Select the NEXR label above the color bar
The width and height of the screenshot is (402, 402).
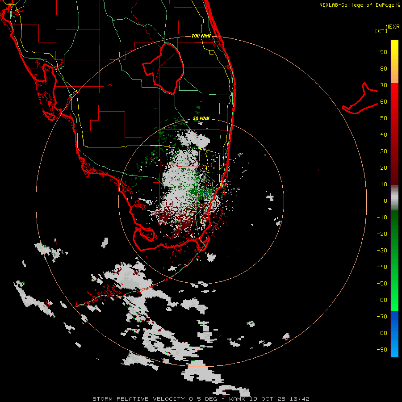[x=392, y=27]
